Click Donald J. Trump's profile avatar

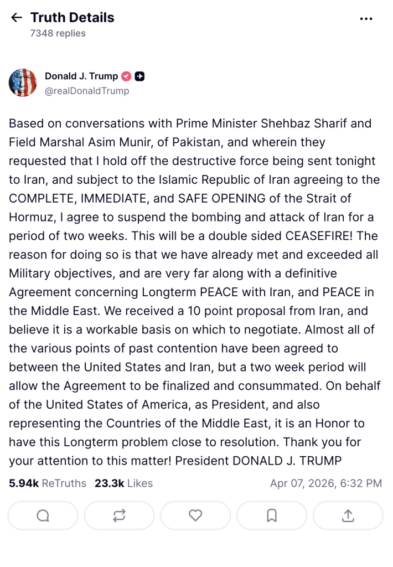23,83
